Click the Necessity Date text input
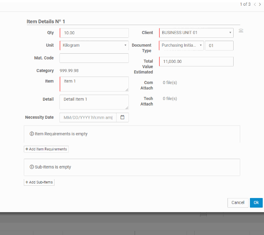Screen dimensions: 264x235 point(88,117)
